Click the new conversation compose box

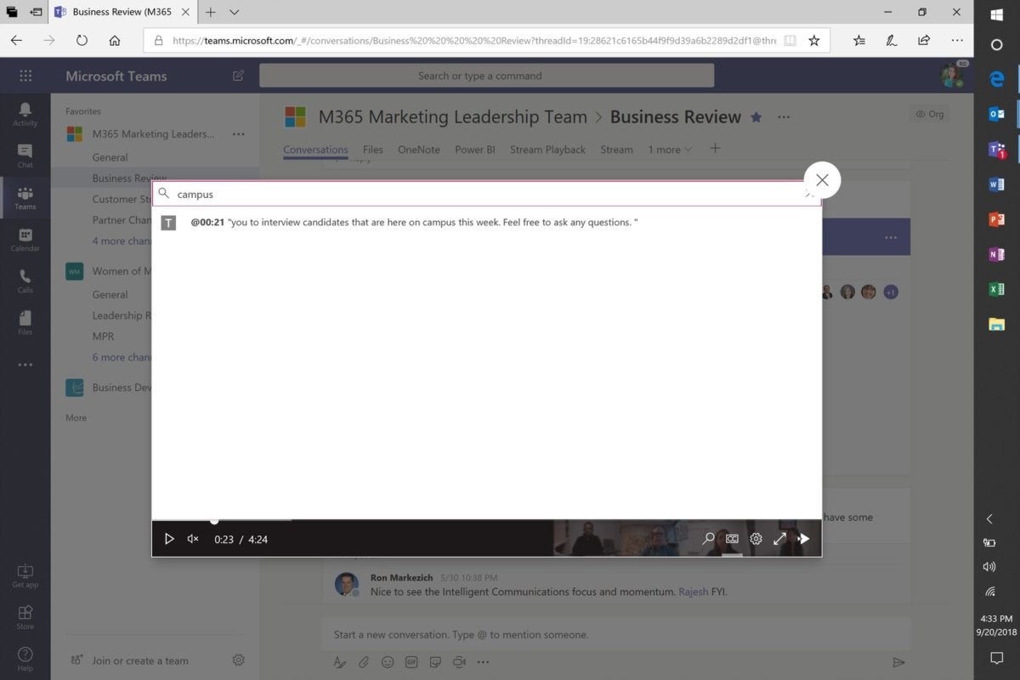tap(616, 634)
